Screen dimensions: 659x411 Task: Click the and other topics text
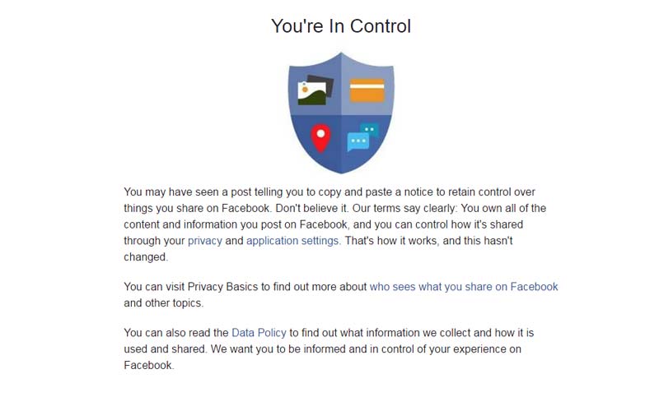tap(163, 302)
